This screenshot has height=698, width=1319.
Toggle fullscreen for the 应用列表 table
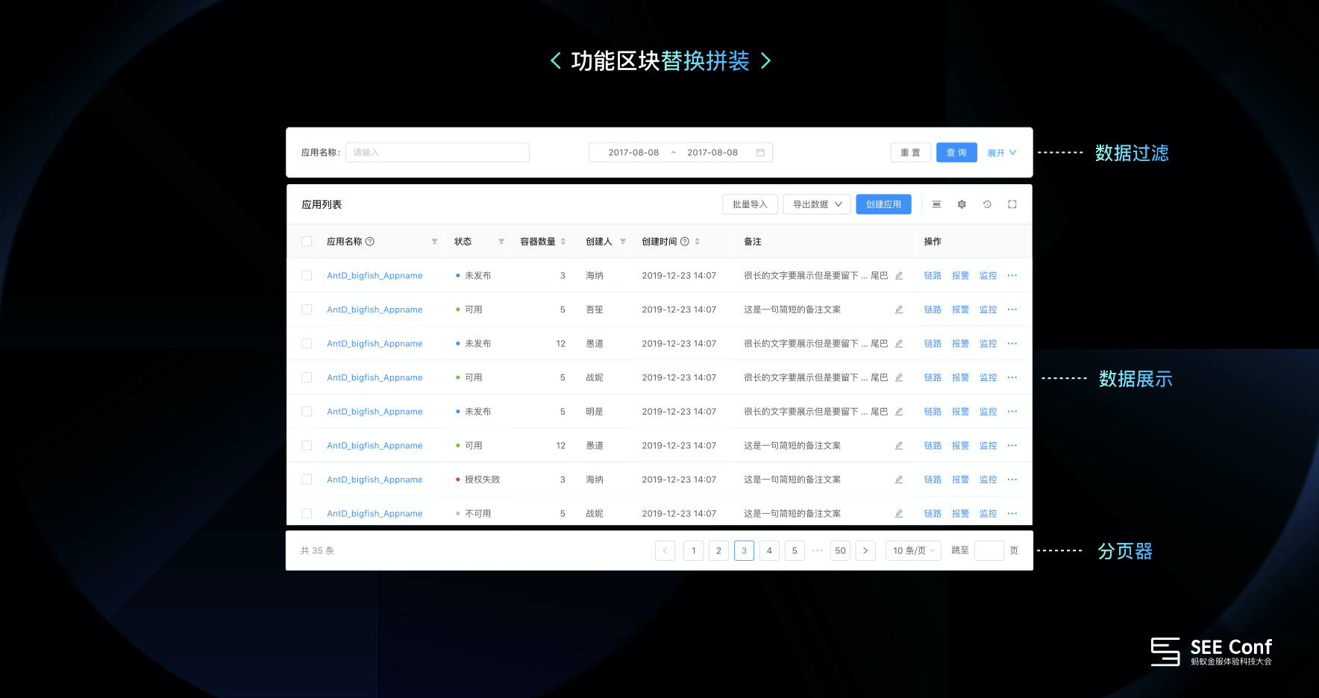click(x=1012, y=204)
